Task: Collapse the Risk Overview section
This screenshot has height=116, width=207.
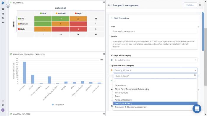Action: (112, 18)
